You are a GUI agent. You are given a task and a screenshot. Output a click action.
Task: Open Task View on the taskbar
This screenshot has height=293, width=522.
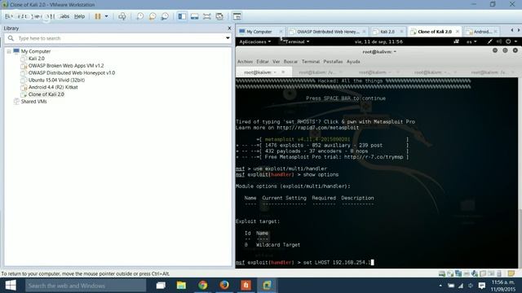[x=161, y=286]
